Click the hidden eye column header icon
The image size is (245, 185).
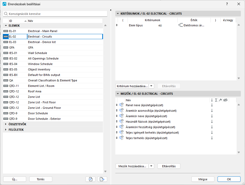click(225, 100)
